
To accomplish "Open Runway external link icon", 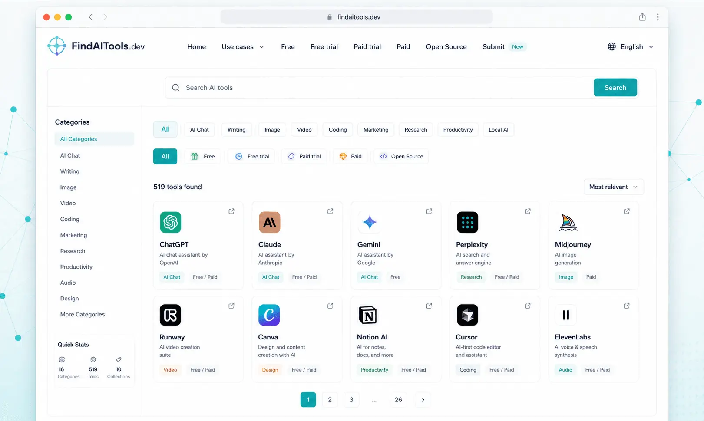I will [x=231, y=306].
